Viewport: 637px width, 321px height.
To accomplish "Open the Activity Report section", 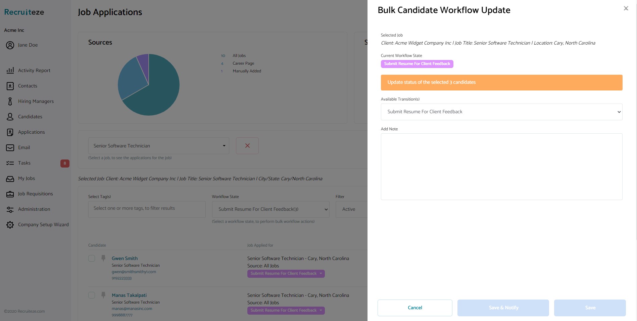I will coord(34,70).
